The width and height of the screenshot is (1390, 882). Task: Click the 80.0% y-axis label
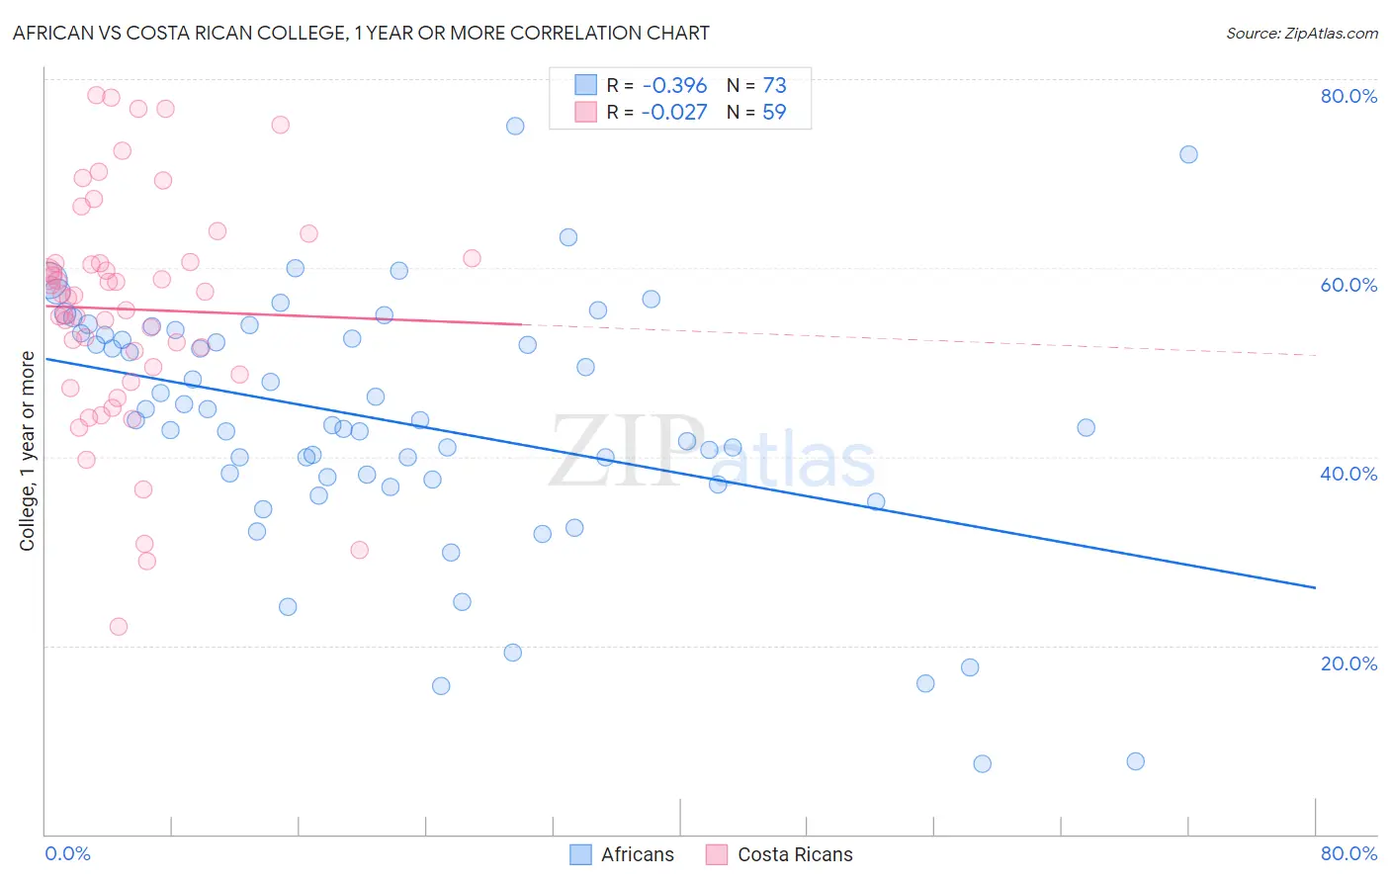pos(1348,96)
